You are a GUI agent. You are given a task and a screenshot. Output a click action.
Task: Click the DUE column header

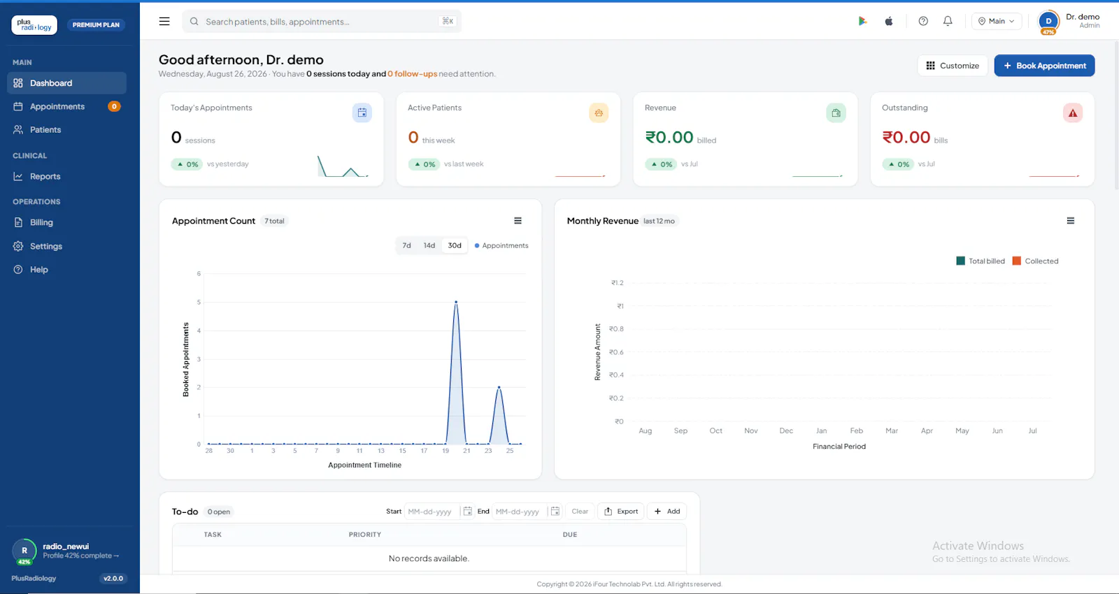570,535
